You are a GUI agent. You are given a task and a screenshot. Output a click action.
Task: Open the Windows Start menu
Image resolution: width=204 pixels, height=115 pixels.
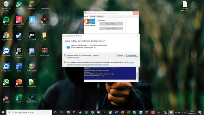click(3, 112)
